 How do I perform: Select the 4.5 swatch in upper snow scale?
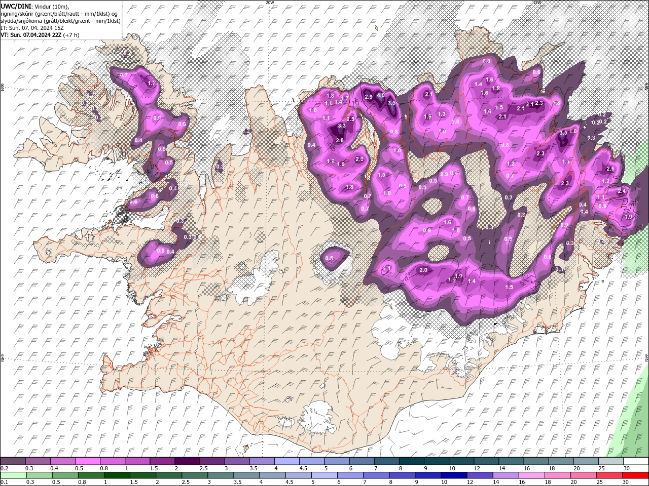(x=312, y=461)
